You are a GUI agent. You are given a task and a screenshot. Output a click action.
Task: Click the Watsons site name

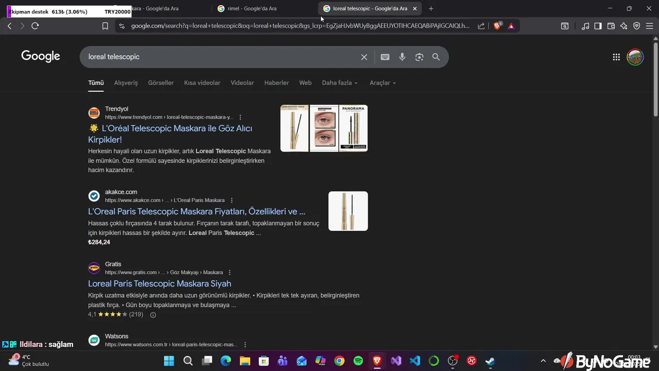[116, 336]
